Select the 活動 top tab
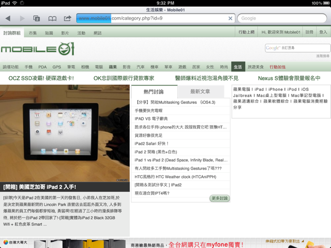The image size is (331, 248). point(81,33)
